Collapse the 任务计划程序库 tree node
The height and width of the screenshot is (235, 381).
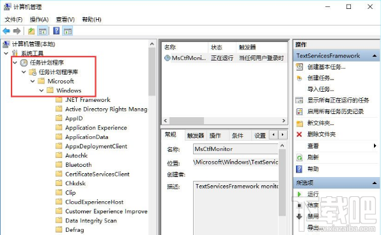(24, 72)
